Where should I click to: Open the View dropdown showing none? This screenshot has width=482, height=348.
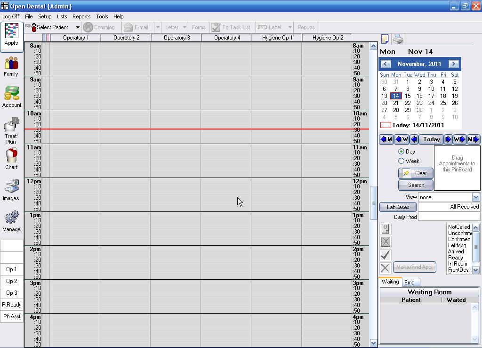pos(476,197)
